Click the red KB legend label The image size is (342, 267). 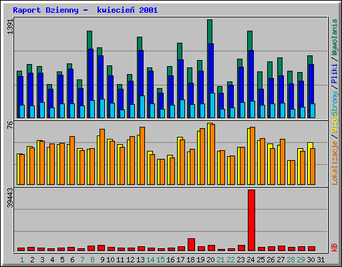coord(335,248)
